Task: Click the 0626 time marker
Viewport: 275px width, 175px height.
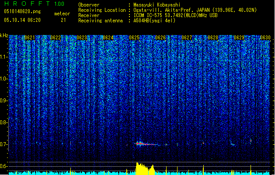Action: click(x=160, y=38)
